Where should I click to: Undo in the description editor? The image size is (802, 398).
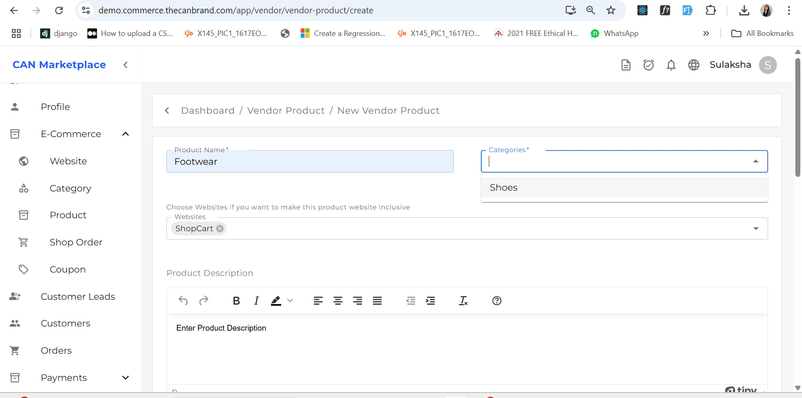click(x=183, y=301)
